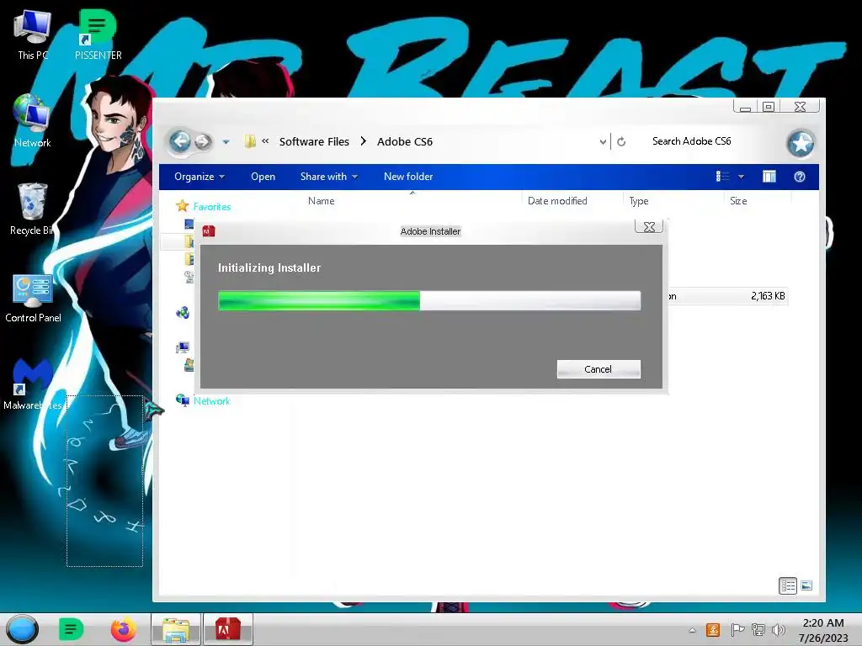862x646 pixels.
Task: Open the Network desktop icon
Action: coord(32,121)
